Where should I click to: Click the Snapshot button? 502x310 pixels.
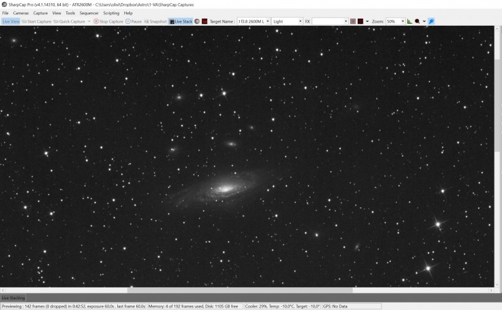156,21
